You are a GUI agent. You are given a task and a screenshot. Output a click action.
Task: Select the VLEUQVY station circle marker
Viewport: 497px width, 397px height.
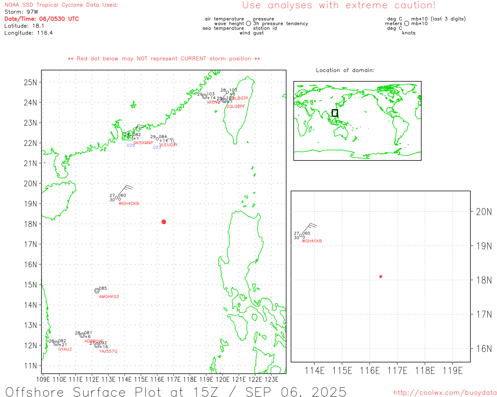tap(157, 139)
